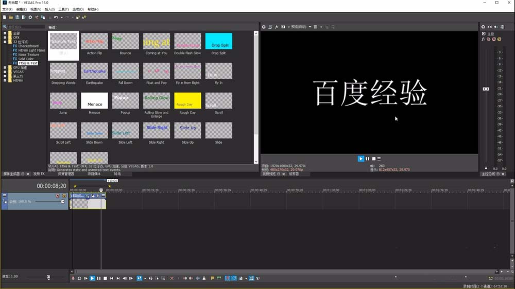Viewport: 515px width, 289px height.
Task: Open event pan/crop icon on clip
Action: (x=93, y=196)
